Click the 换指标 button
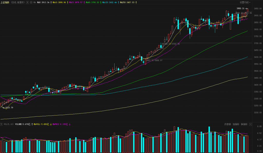The image size is (263, 153). coord(244,124)
